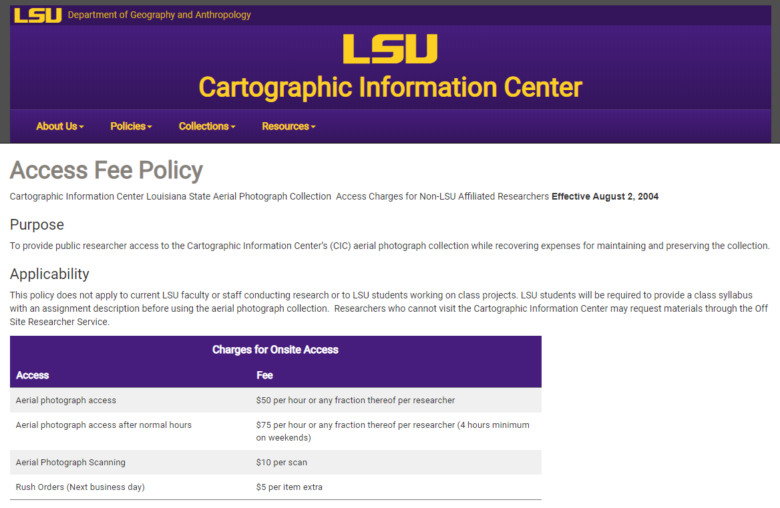
Task: Click the Purpose heading
Action: (x=37, y=225)
